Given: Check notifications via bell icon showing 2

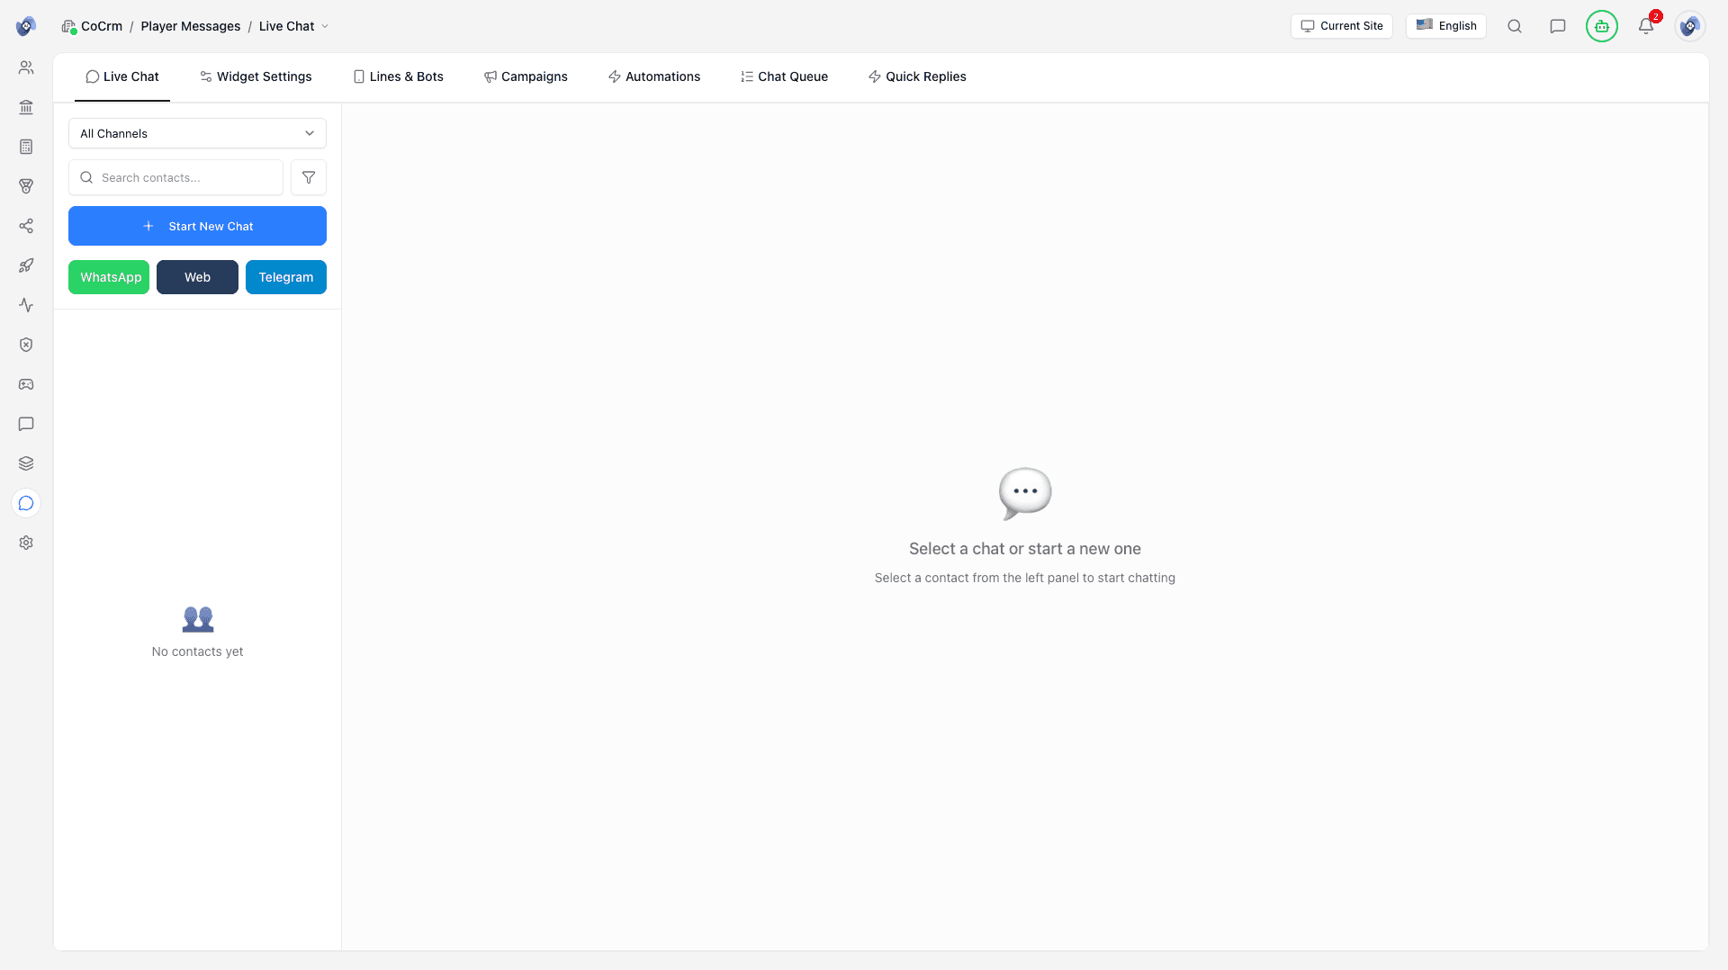Looking at the screenshot, I should (1646, 26).
